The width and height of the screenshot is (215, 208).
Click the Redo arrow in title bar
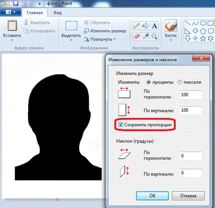(32, 3)
